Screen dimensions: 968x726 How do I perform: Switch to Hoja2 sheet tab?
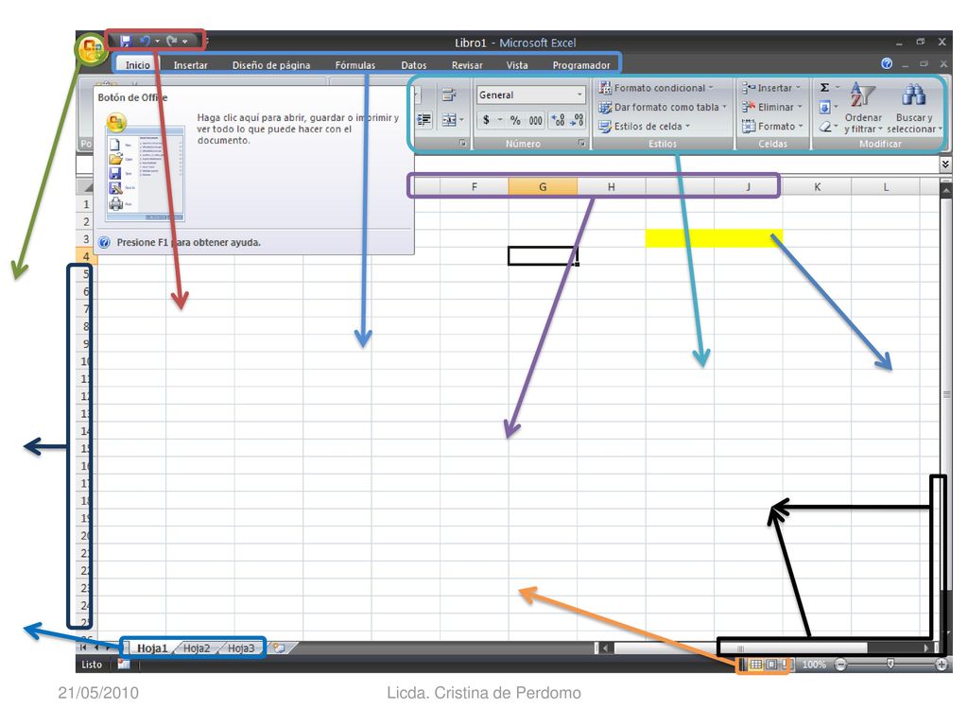[x=197, y=648]
